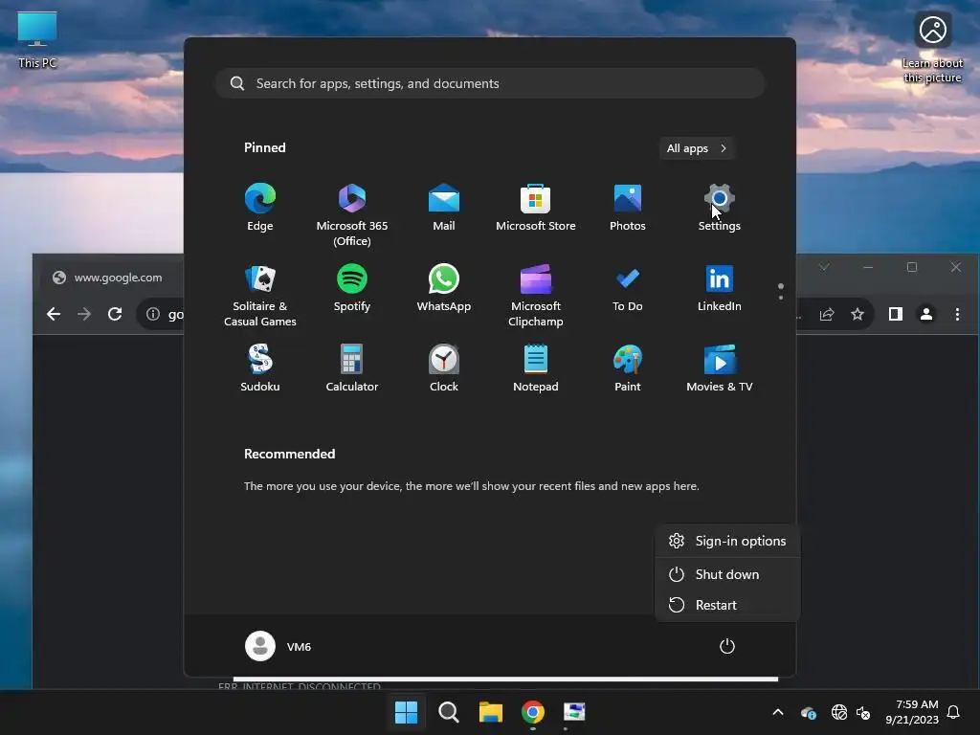Image resolution: width=980 pixels, height=735 pixels.
Task: Open the Photos app
Action: [x=628, y=208]
